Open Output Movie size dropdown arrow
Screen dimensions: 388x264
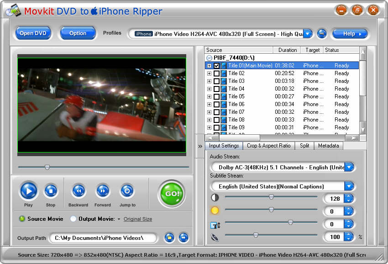coord(119,219)
